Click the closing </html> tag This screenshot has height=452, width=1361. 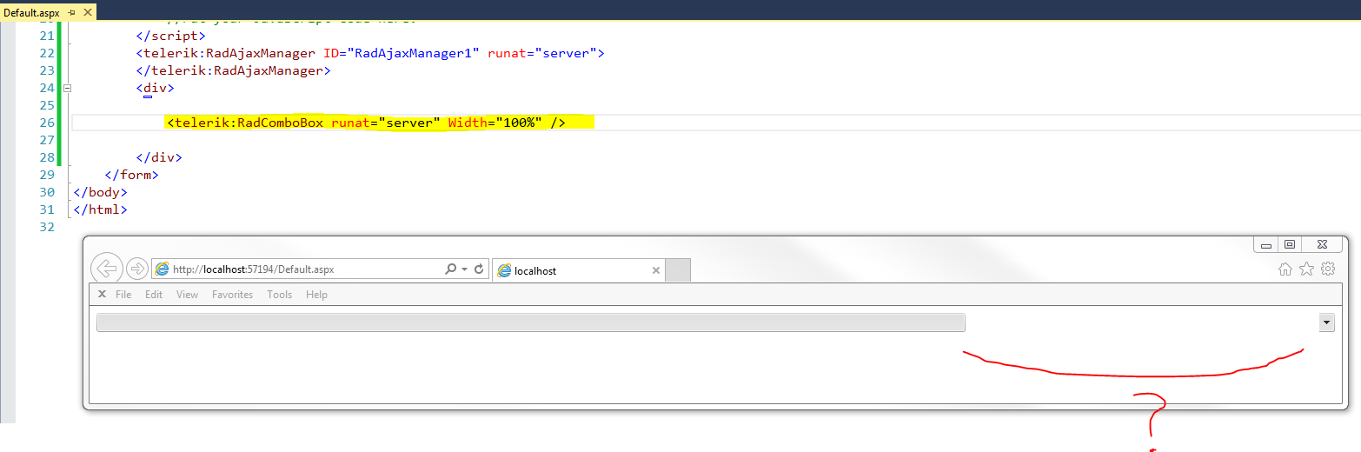tap(101, 209)
